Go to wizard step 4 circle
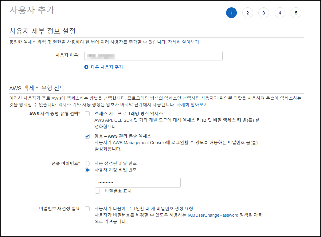The image size is (321, 237). 280,13
